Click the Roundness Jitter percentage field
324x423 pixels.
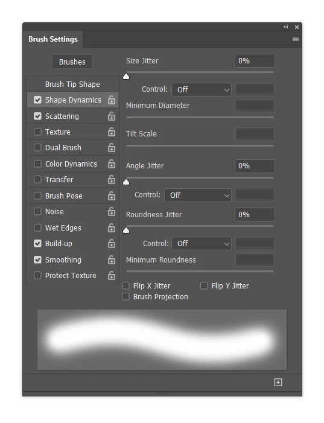[255, 215]
